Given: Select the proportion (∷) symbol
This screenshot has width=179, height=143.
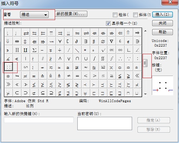Looking at the screenshot, I should (9, 67).
